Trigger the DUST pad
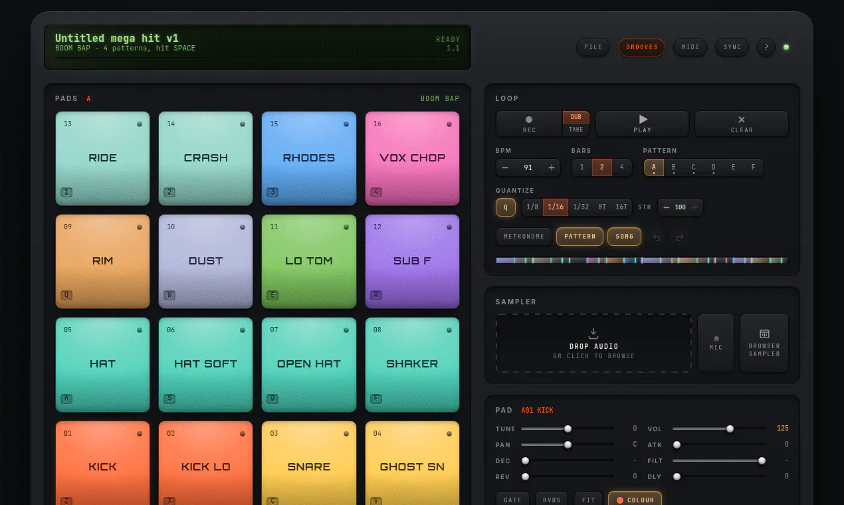The width and height of the screenshot is (844, 505). pos(206,261)
